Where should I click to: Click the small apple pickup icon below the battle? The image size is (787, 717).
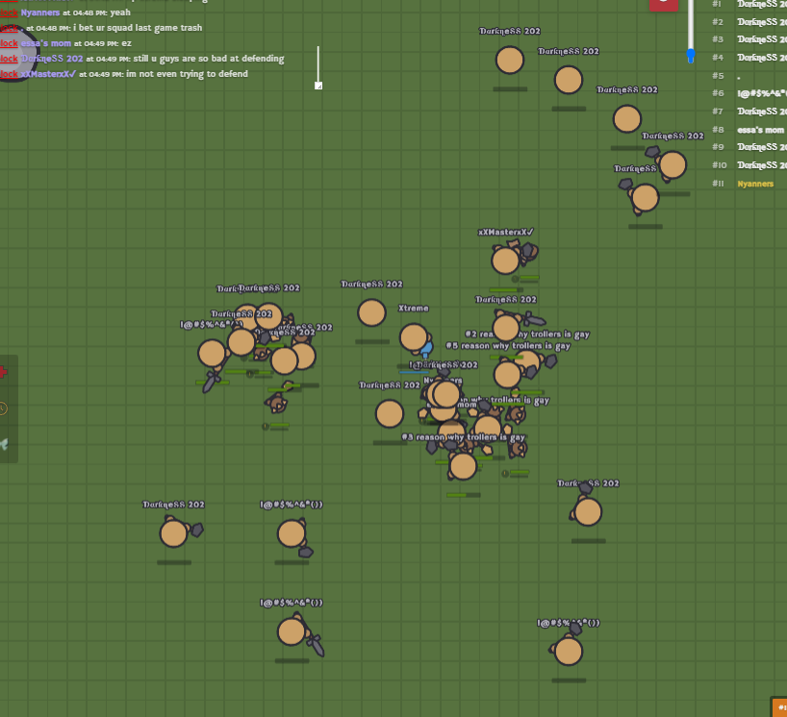click(504, 472)
